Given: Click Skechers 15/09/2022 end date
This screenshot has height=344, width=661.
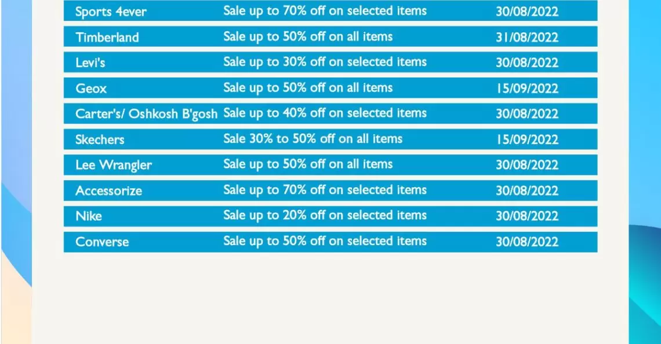Looking at the screenshot, I should point(527,139).
